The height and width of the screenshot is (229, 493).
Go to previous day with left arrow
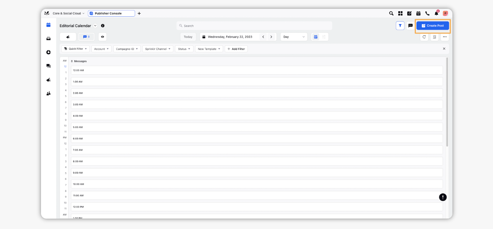[x=263, y=37]
